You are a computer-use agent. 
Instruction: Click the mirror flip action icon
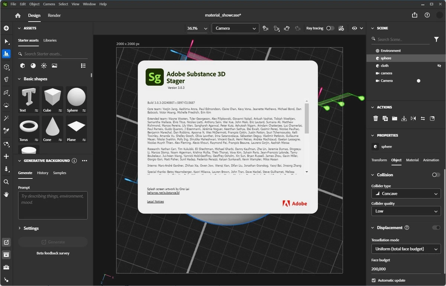coord(413,118)
